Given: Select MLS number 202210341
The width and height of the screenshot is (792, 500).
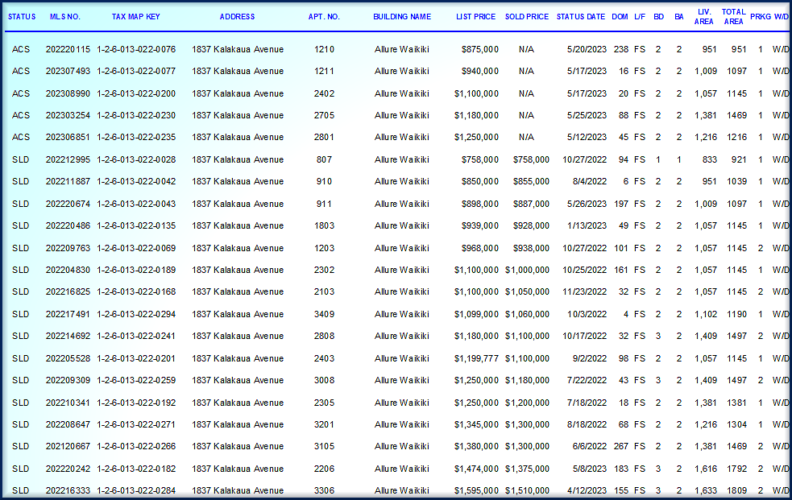Looking at the screenshot, I should click(x=68, y=403).
